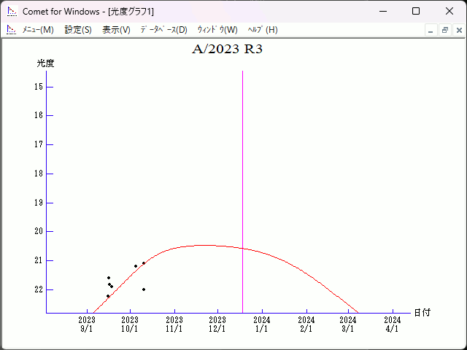Expand the 表示(V) view menu
467x350 pixels.
coord(116,30)
